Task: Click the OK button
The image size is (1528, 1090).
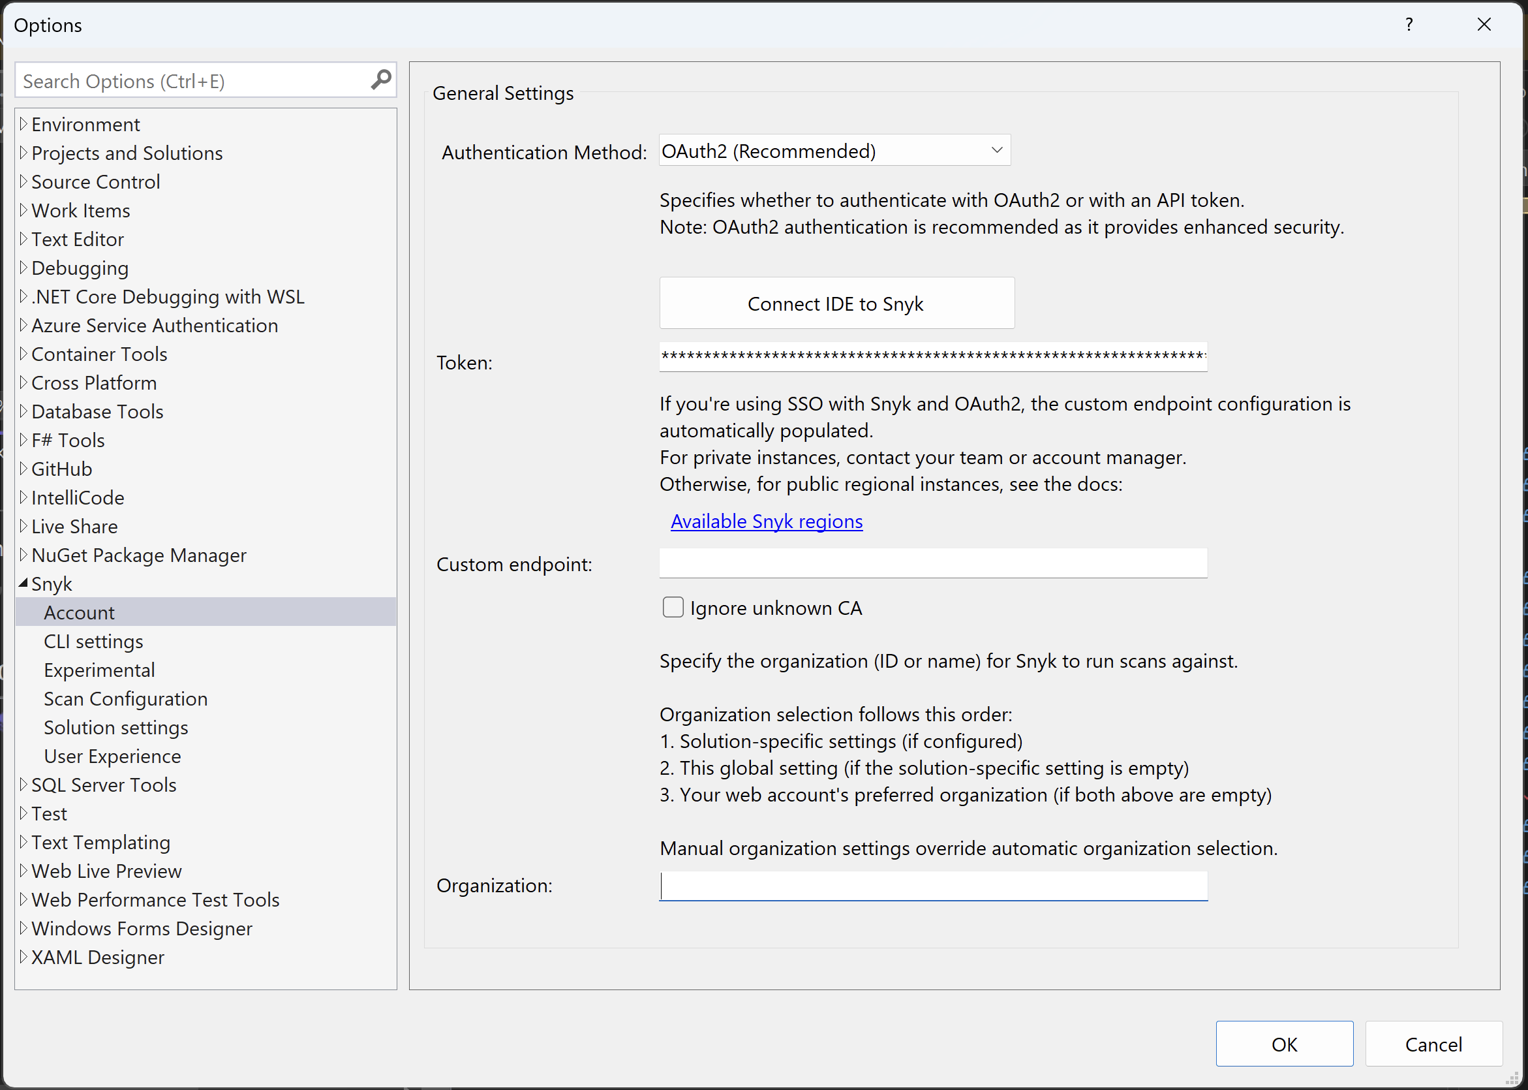Action: click(x=1283, y=1044)
